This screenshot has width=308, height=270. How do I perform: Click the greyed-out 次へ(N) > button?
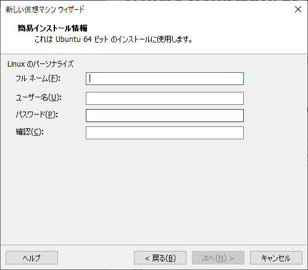click(218, 258)
